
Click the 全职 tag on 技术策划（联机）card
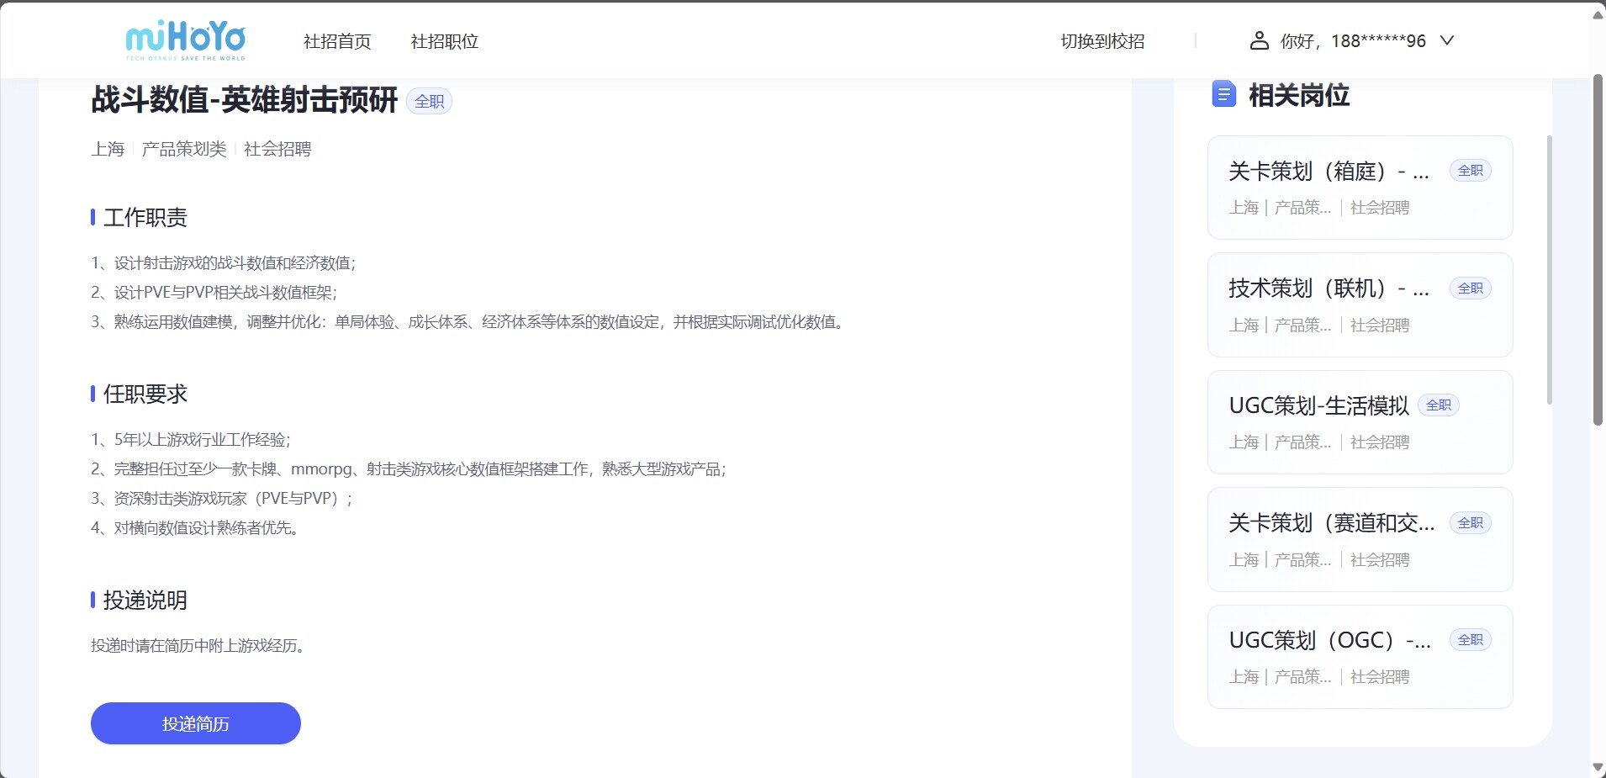click(x=1470, y=288)
